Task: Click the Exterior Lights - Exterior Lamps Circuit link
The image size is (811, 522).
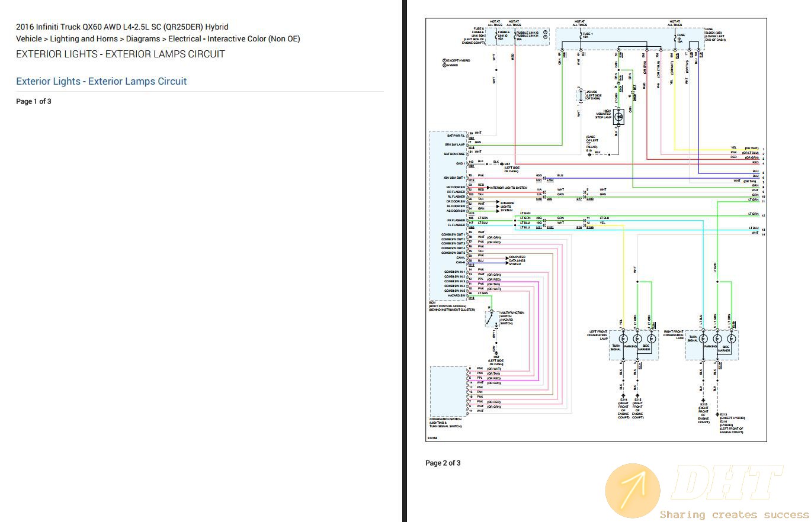Action: [101, 81]
